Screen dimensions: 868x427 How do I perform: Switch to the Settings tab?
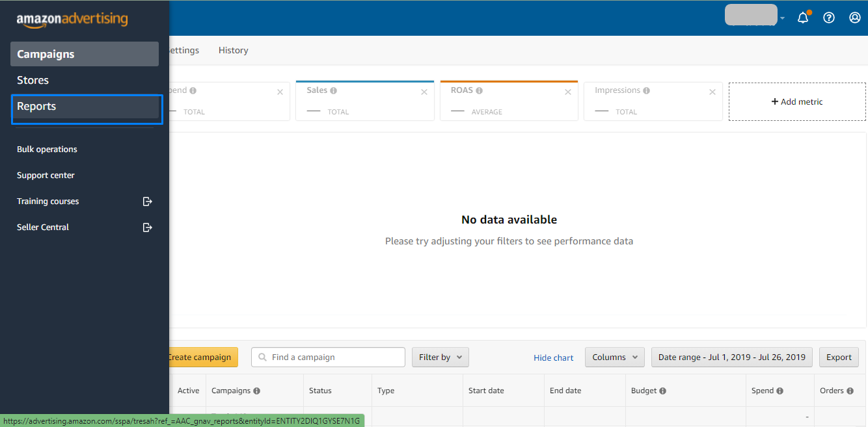(x=184, y=50)
